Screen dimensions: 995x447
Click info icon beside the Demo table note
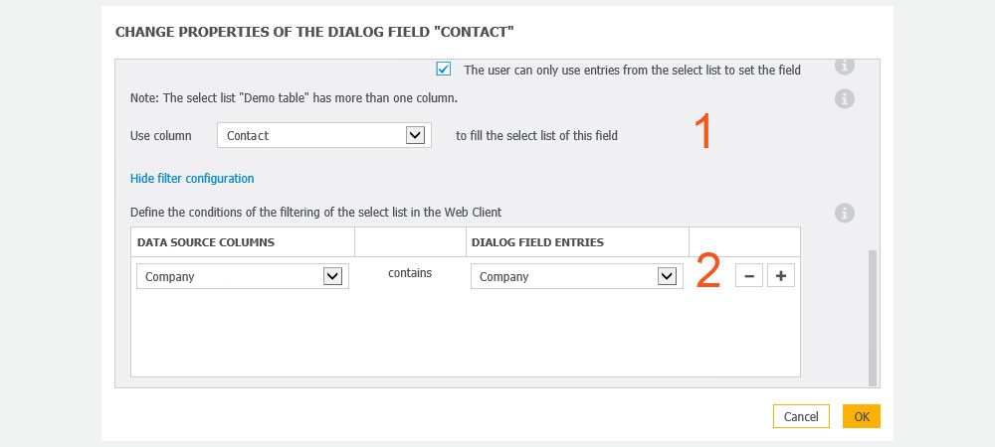pyautogui.click(x=844, y=98)
